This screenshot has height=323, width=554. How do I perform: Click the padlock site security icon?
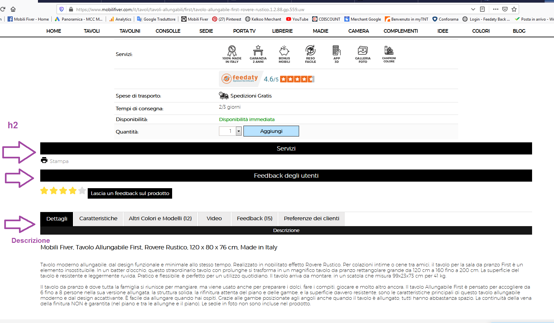click(x=71, y=9)
